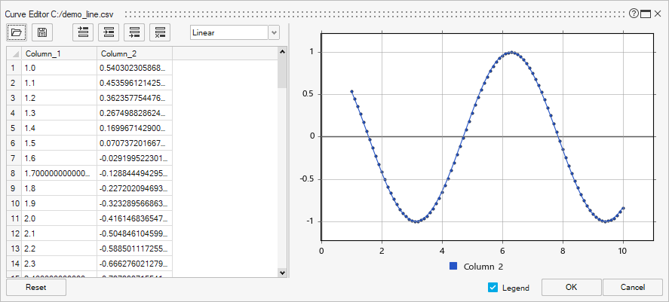Screen dimensions: 669x302
Task: Confirm with the OK button
Action: (x=571, y=287)
